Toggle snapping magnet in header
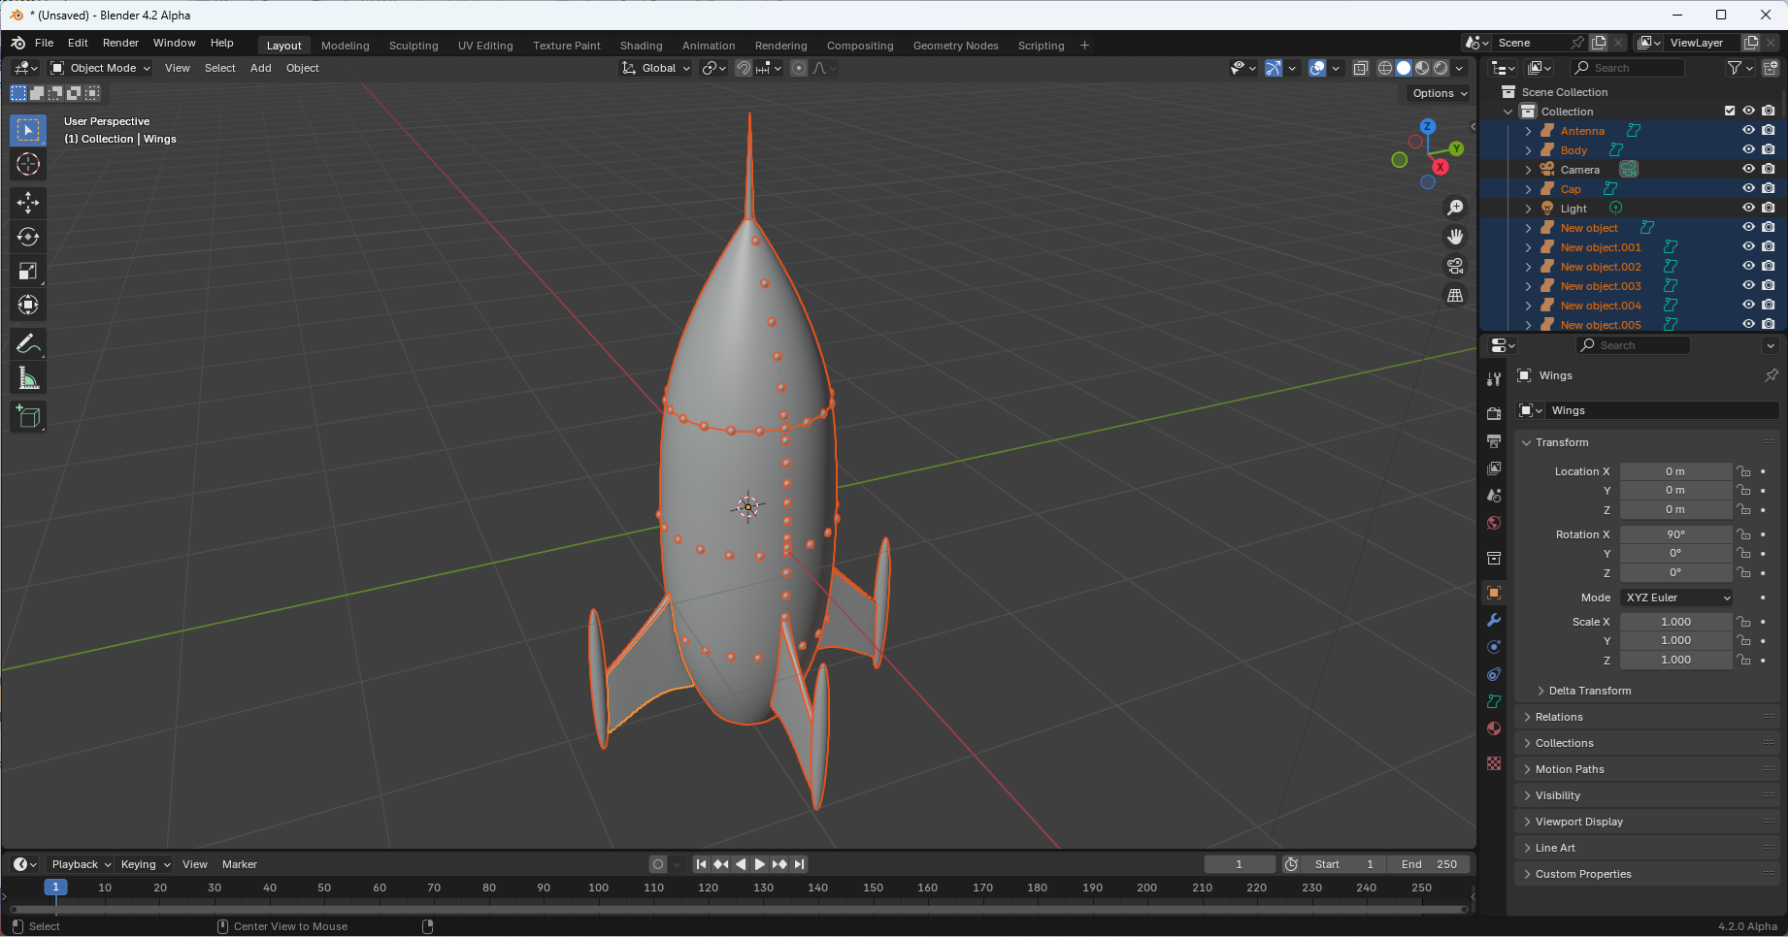Screen dimensions: 1788x937 click(743, 68)
